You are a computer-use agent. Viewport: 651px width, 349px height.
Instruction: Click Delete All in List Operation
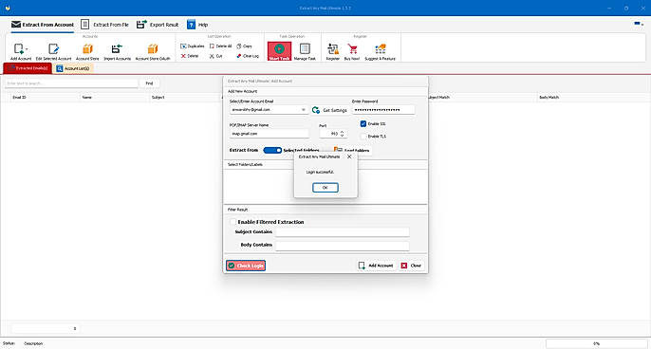click(x=220, y=46)
